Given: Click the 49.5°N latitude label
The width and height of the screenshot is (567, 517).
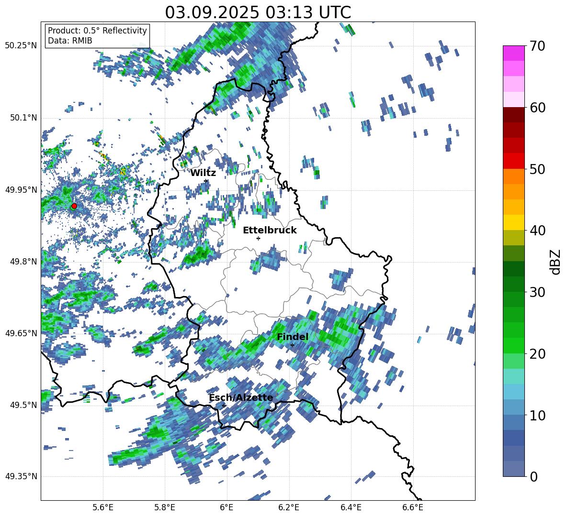Looking at the screenshot, I should [23, 405].
